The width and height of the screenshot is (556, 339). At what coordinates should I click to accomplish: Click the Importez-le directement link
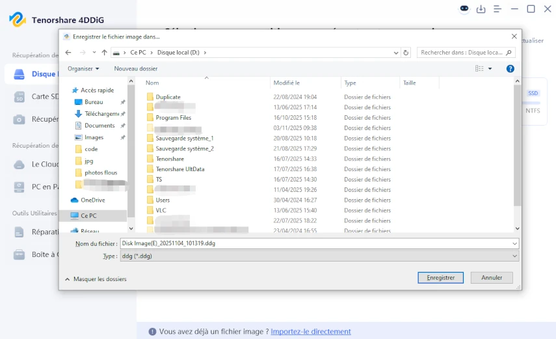311,332
